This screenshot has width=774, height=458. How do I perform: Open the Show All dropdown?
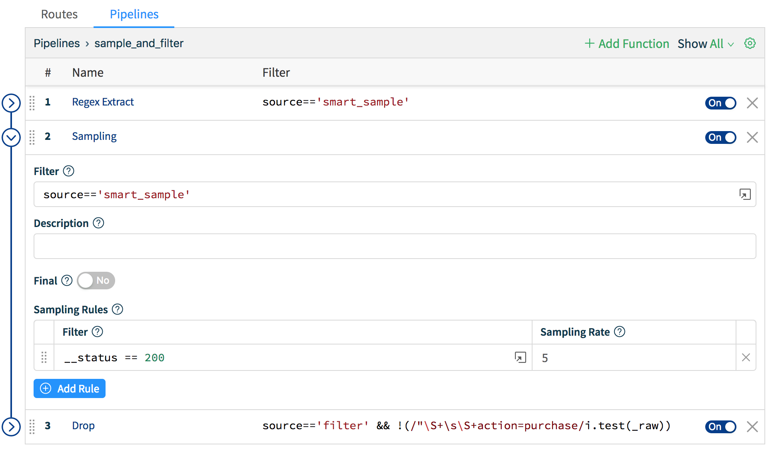click(706, 44)
